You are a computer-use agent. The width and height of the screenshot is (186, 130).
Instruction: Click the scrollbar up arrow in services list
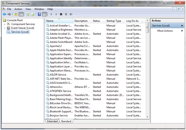(x=147, y=20)
